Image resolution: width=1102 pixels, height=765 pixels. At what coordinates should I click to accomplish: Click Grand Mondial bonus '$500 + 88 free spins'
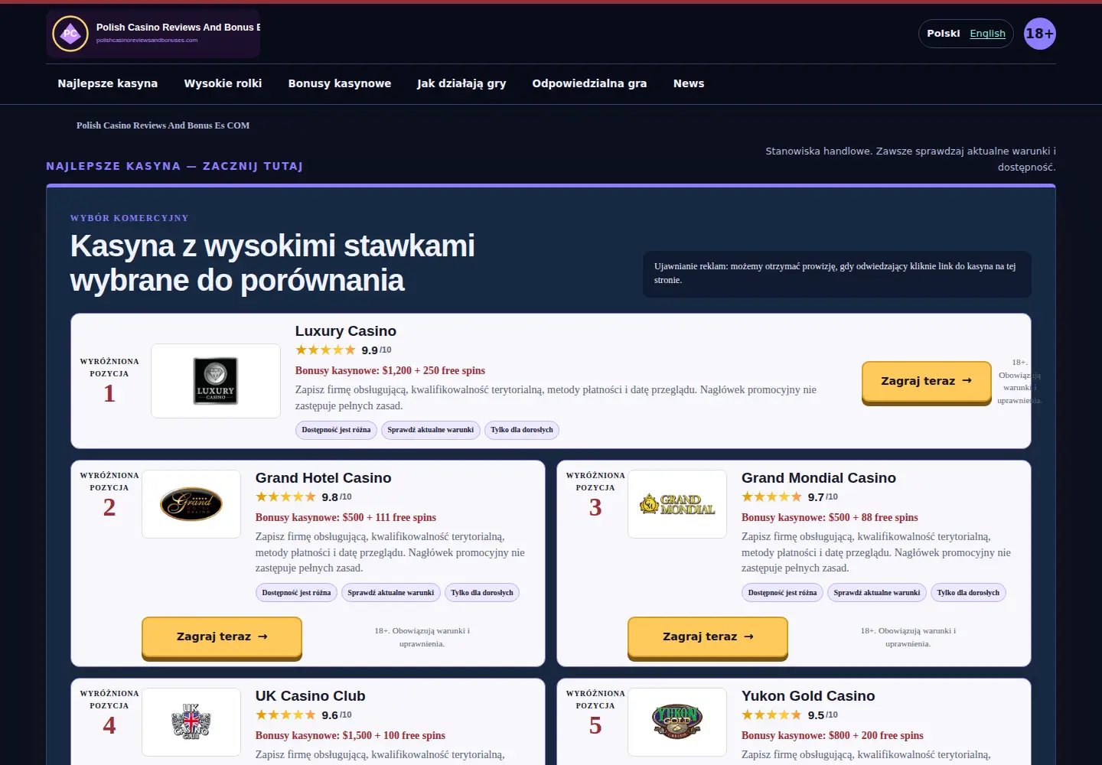pyautogui.click(x=873, y=518)
